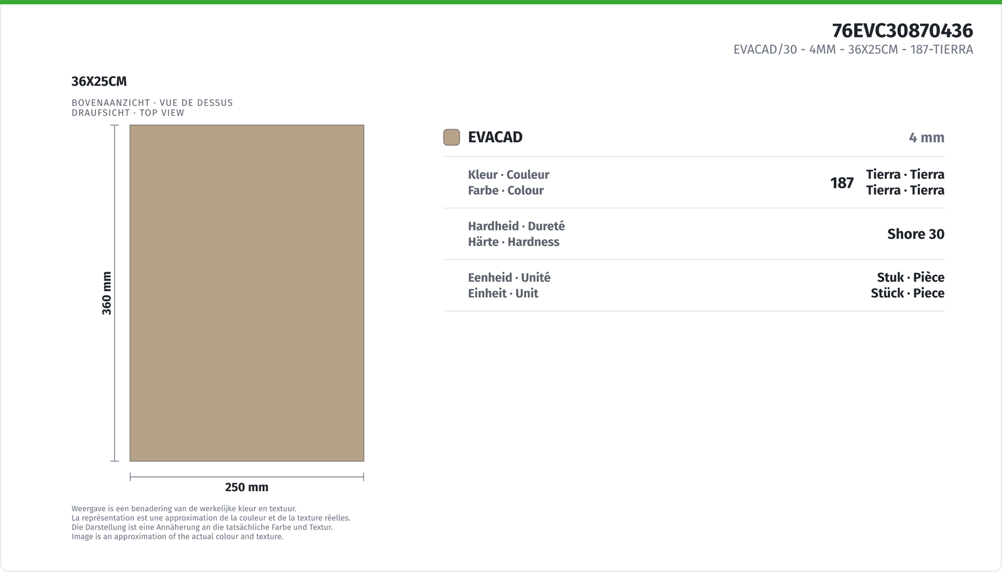Image resolution: width=1002 pixels, height=572 pixels.
Task: Click the 250 mm width dimension
Action: (x=247, y=487)
